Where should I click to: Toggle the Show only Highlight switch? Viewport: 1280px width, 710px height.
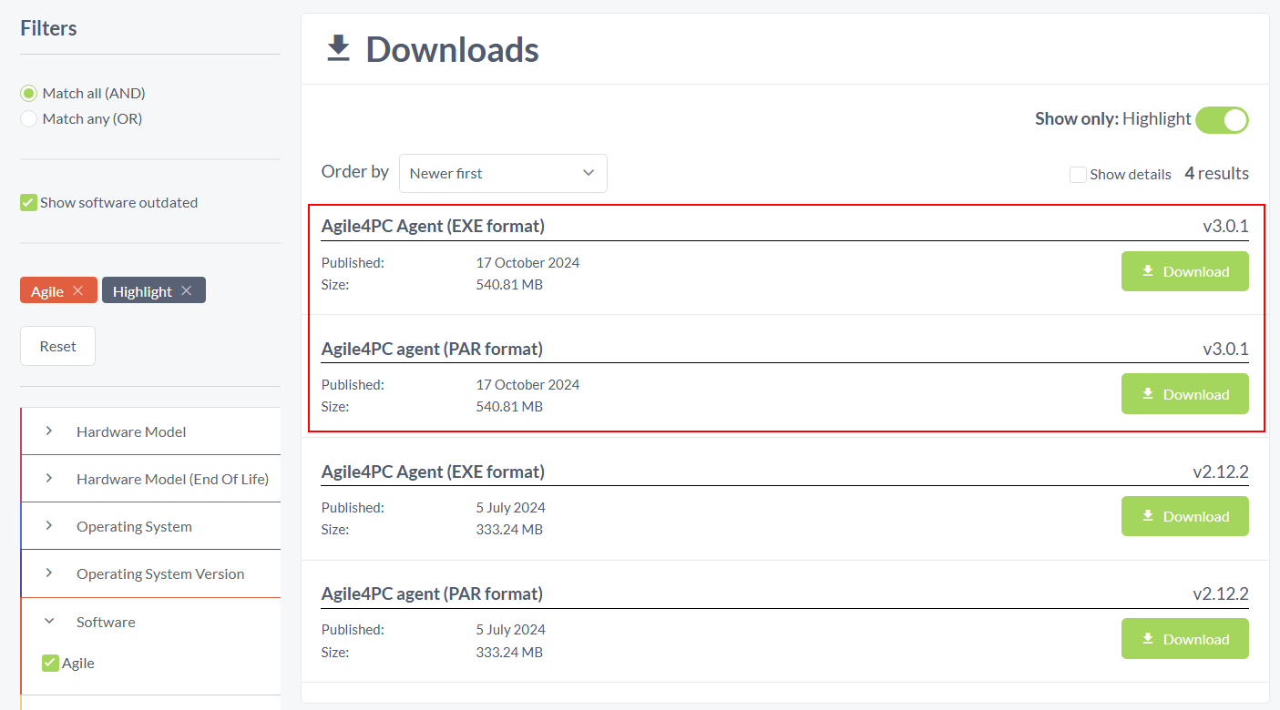pyautogui.click(x=1222, y=119)
